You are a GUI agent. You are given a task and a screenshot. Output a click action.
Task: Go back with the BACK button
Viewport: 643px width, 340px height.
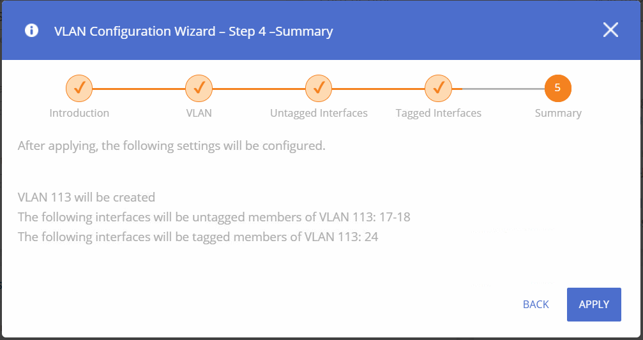(x=536, y=304)
